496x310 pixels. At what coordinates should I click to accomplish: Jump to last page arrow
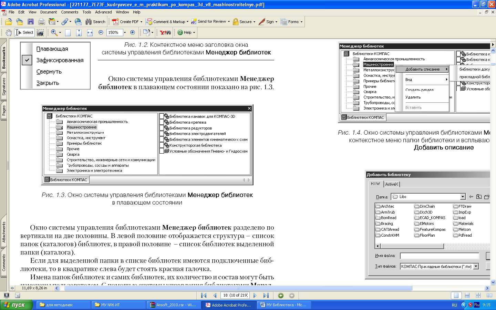[266, 296]
